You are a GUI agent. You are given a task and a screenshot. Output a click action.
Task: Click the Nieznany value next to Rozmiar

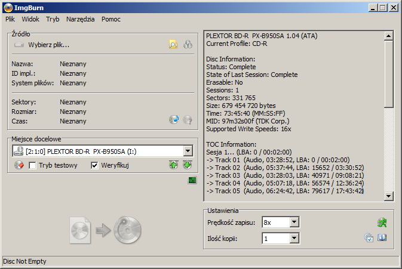pos(73,112)
